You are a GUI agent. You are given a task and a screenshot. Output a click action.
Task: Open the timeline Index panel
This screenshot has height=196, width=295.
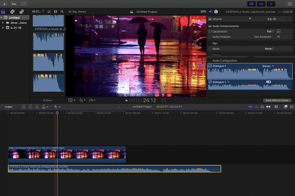click(x=9, y=107)
